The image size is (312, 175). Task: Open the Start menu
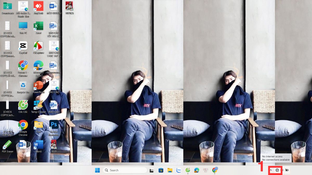click(97, 170)
